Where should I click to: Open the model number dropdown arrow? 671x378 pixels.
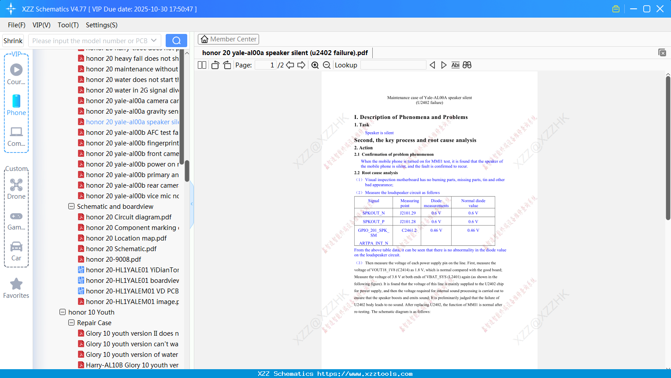click(x=154, y=41)
